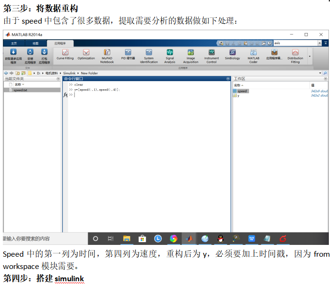Open the PID tuner app

pyautogui.click(x=128, y=54)
